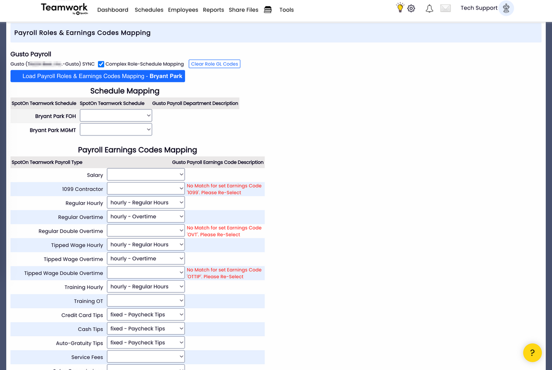Click the Teamwork by SpotOn logo
The height and width of the screenshot is (370, 552).
pyautogui.click(x=64, y=9)
